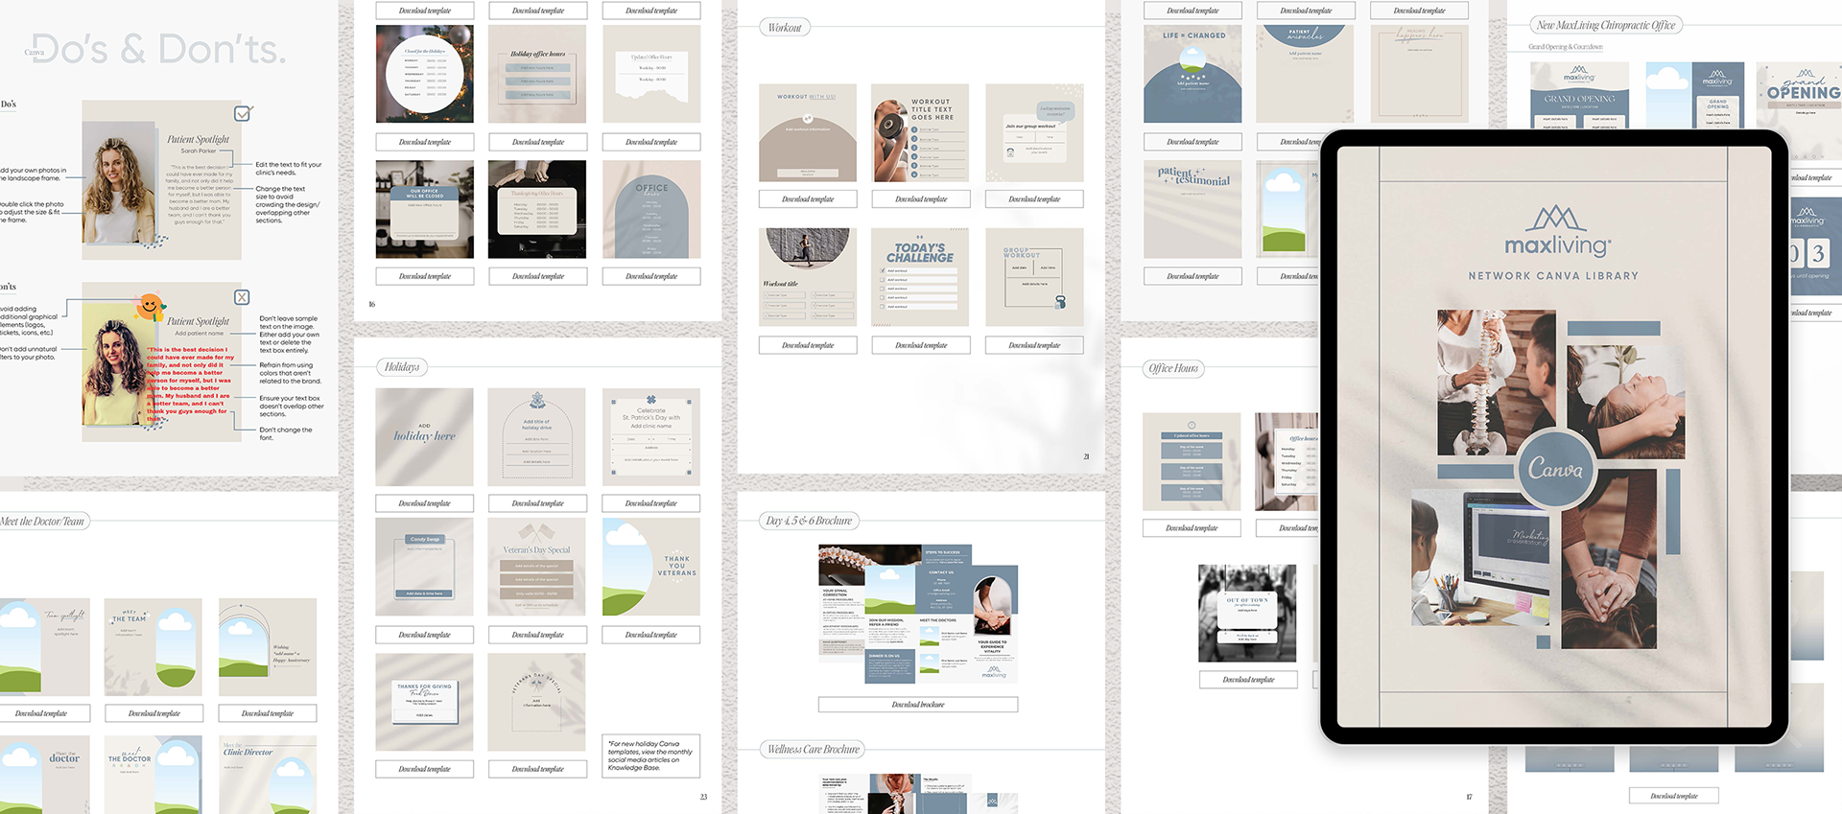Screen dimensions: 1842x814
Task: Download template under Join our group workout card
Action: 1034,199
